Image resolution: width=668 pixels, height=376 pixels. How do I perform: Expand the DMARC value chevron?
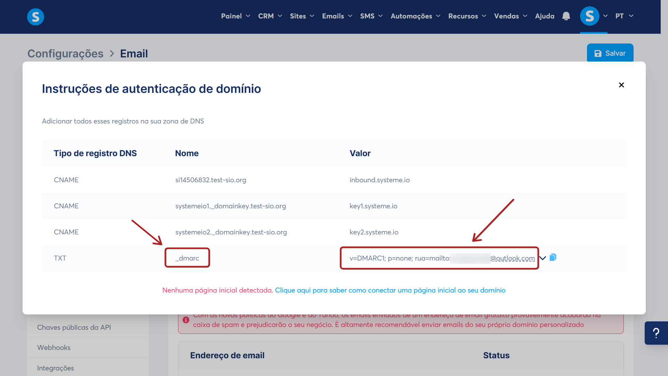pos(542,258)
